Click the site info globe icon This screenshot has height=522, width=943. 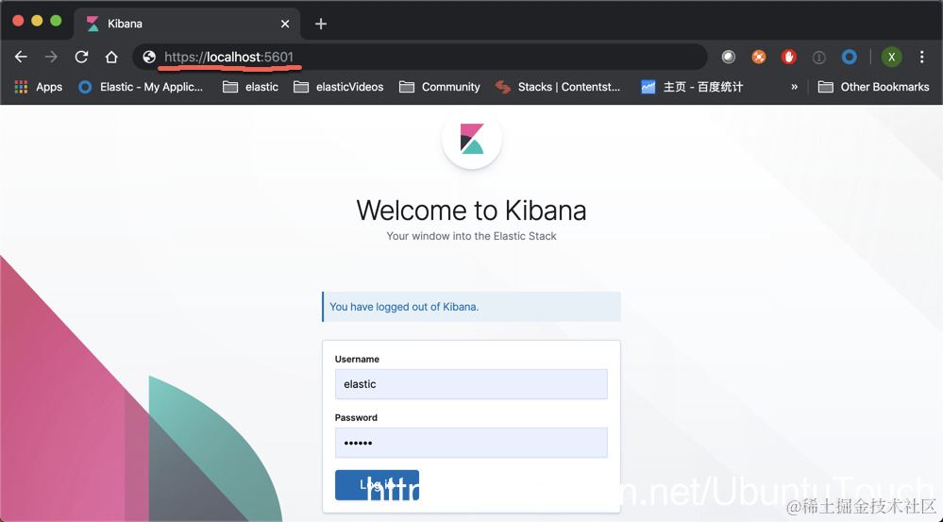pyautogui.click(x=149, y=58)
